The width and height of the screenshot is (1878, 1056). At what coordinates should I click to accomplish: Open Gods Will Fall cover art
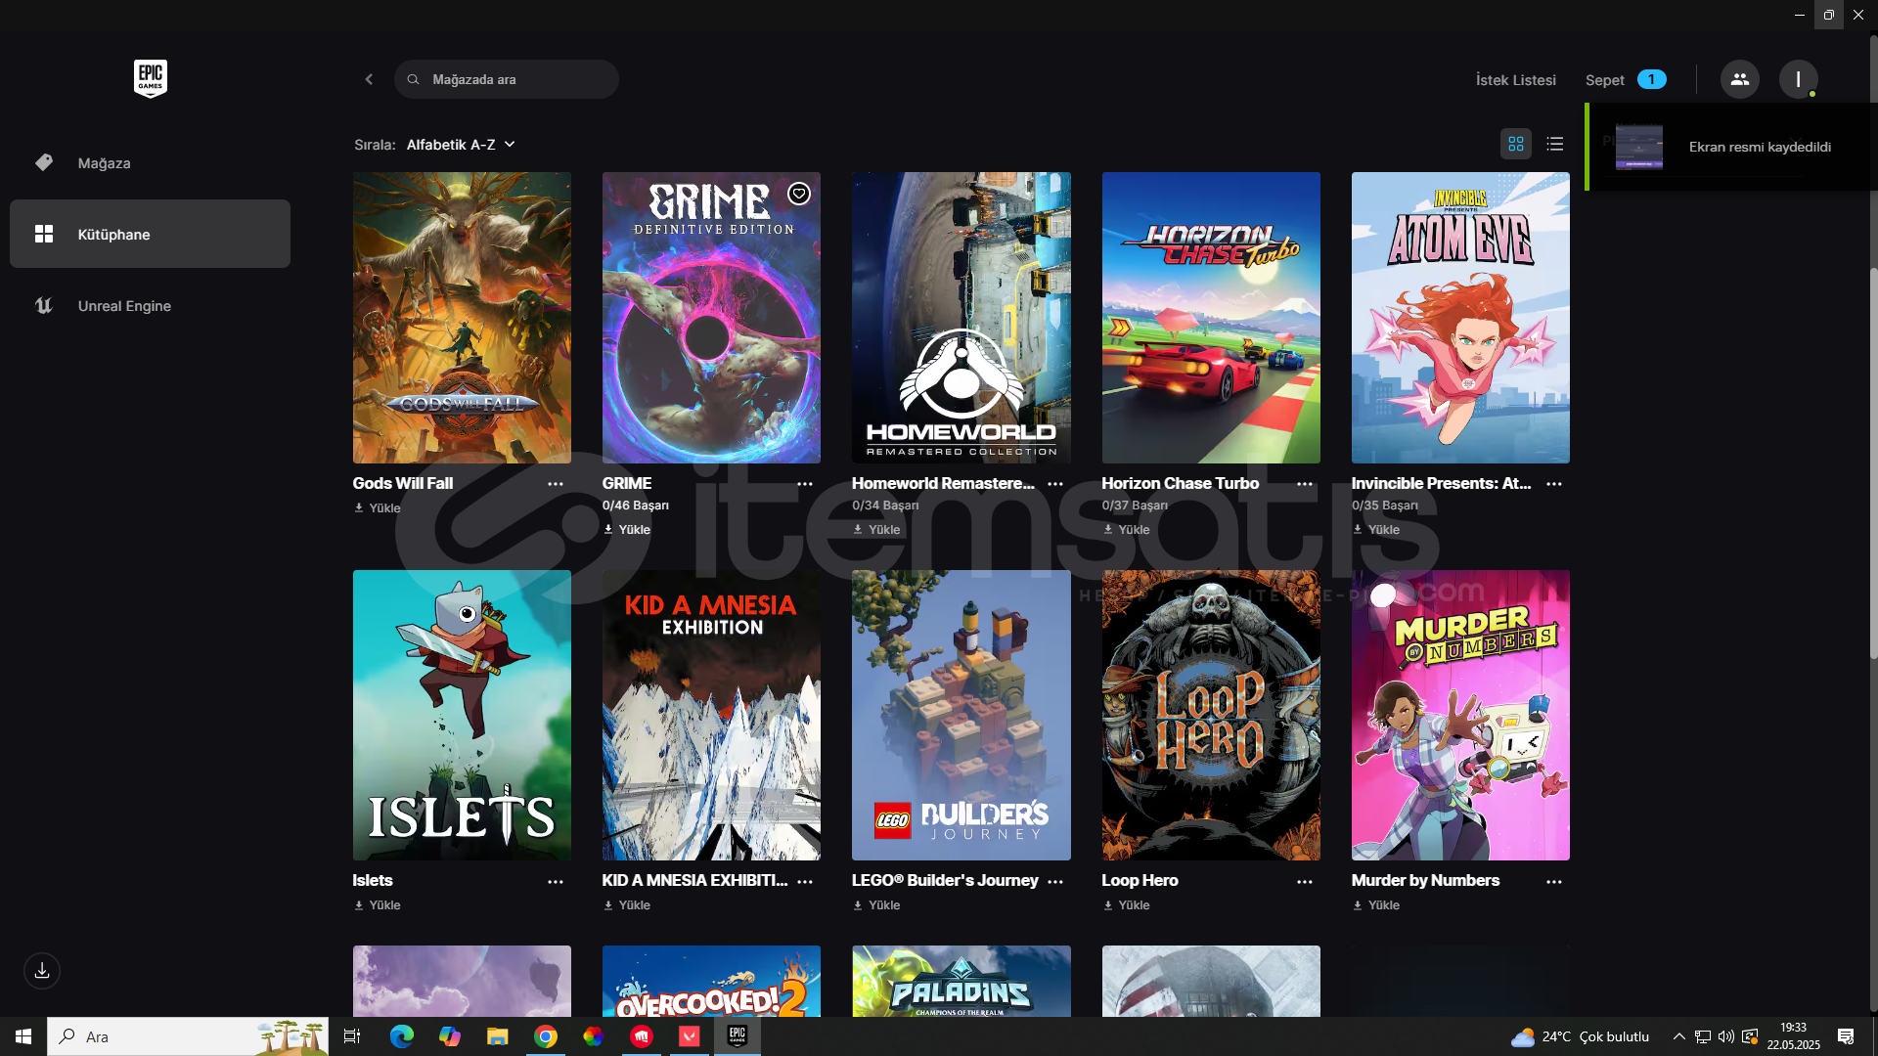[462, 318]
